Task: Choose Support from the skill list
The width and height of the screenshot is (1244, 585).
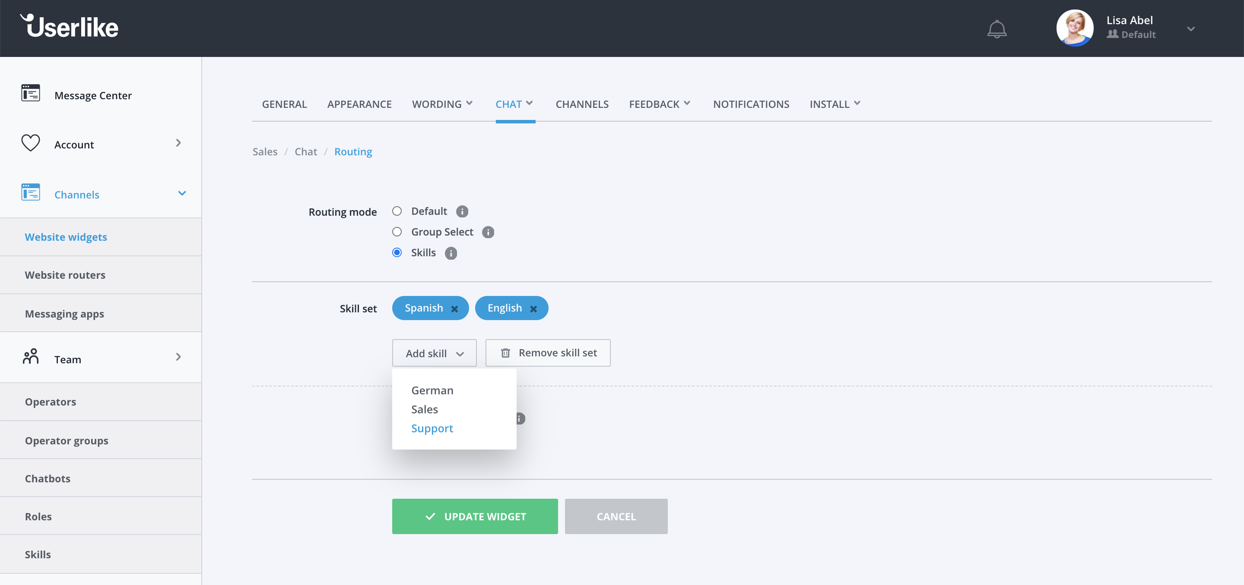Action: point(432,428)
